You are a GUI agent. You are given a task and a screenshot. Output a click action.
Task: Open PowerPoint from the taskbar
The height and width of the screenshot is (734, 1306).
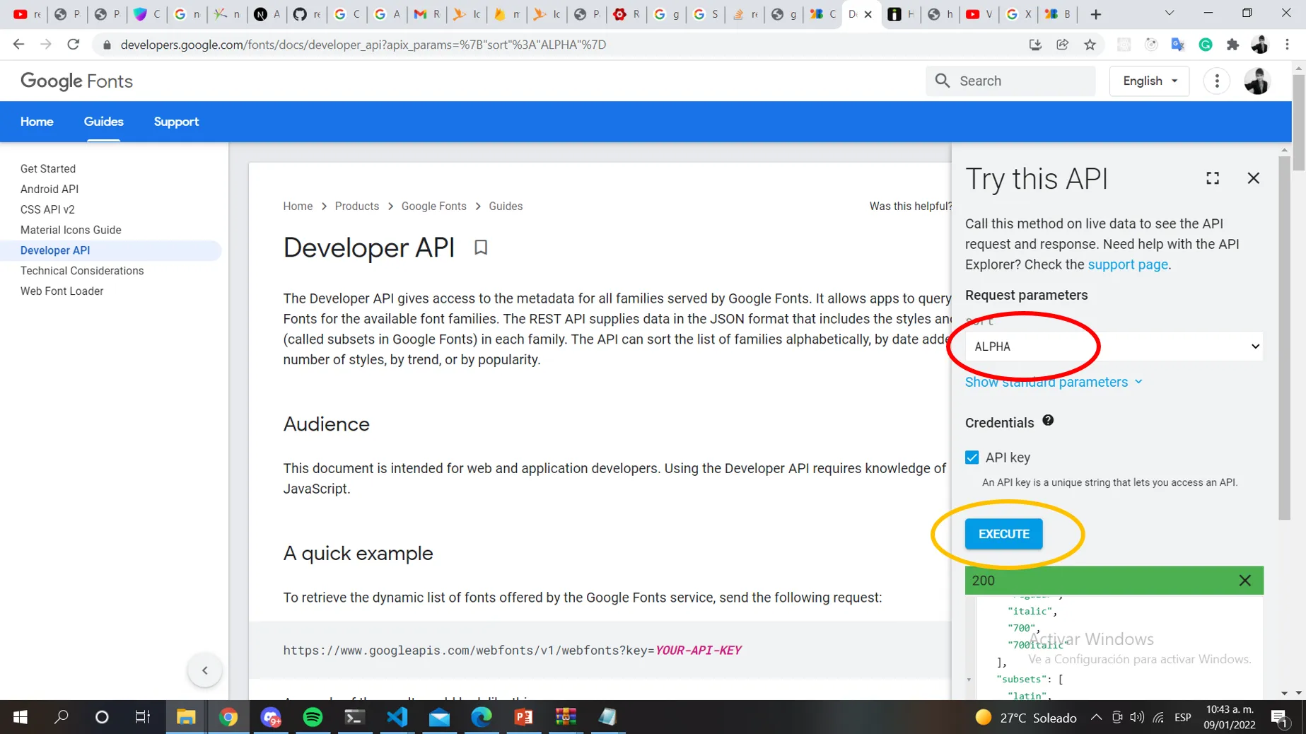pyautogui.click(x=523, y=717)
